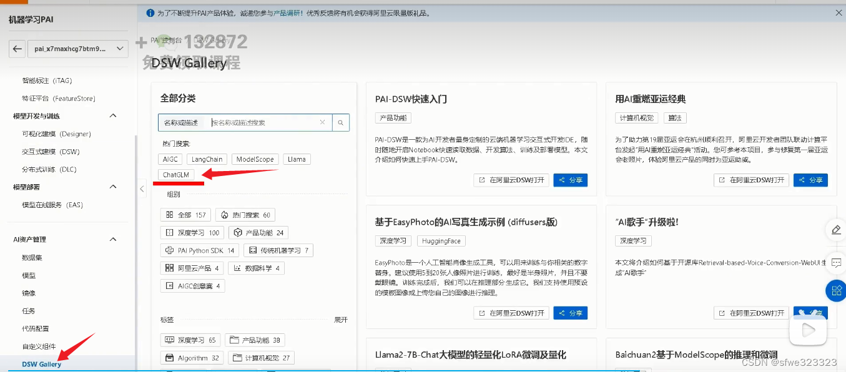Open 模型在线服务 (EAS) in sidebar
Image resolution: width=846 pixels, height=372 pixels.
(52, 205)
